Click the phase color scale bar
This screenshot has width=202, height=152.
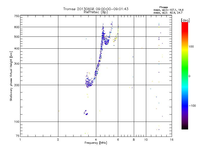pos(185,76)
